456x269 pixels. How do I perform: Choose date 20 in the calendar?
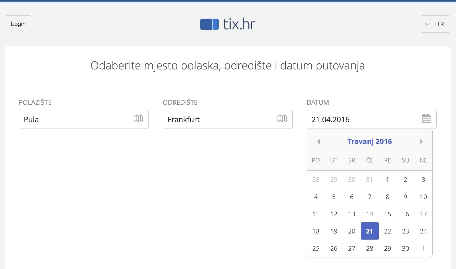point(352,231)
